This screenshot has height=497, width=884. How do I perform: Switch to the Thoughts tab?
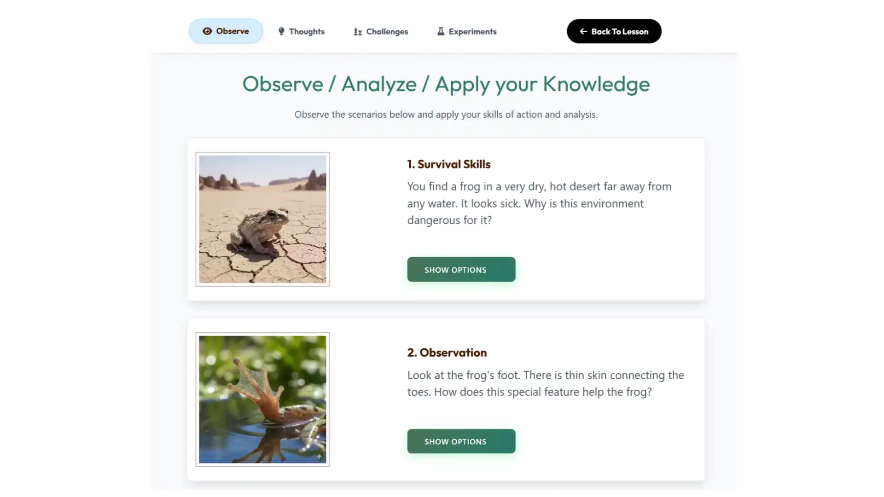click(307, 31)
